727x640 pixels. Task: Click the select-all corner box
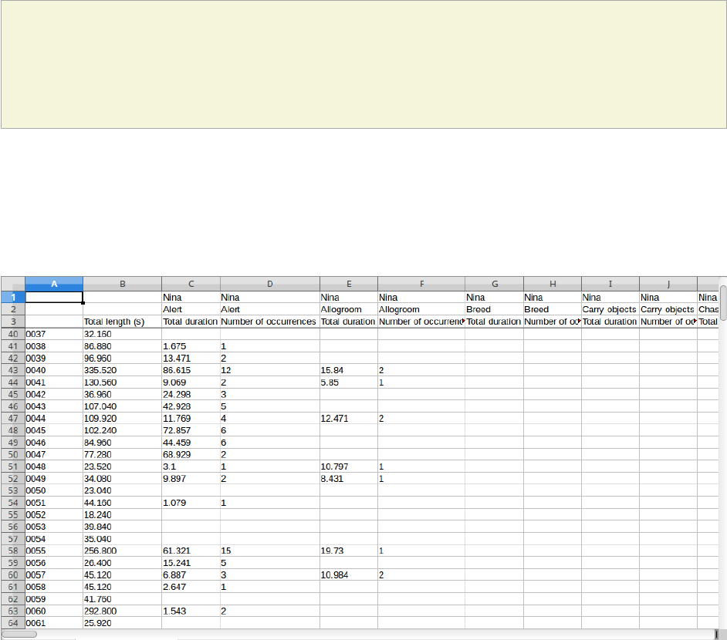coord(13,284)
